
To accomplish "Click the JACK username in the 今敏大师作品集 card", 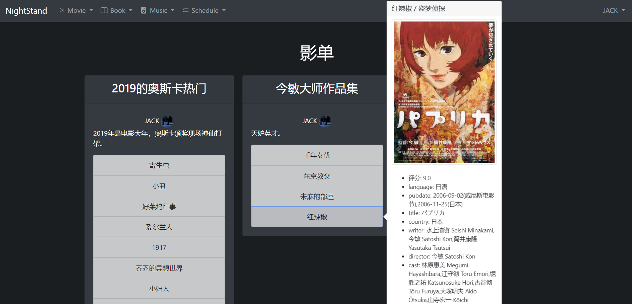I will coord(310,121).
